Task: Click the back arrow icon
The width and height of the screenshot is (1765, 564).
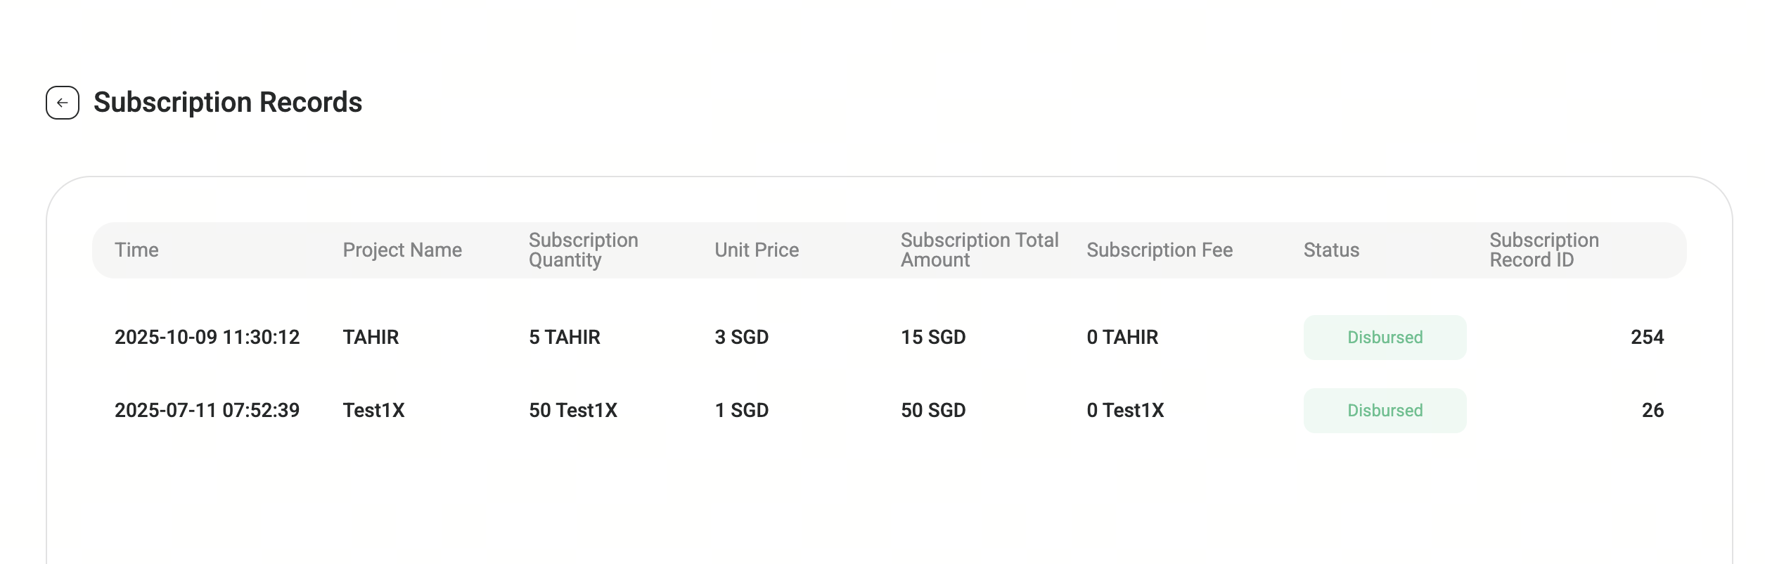Action: [63, 103]
